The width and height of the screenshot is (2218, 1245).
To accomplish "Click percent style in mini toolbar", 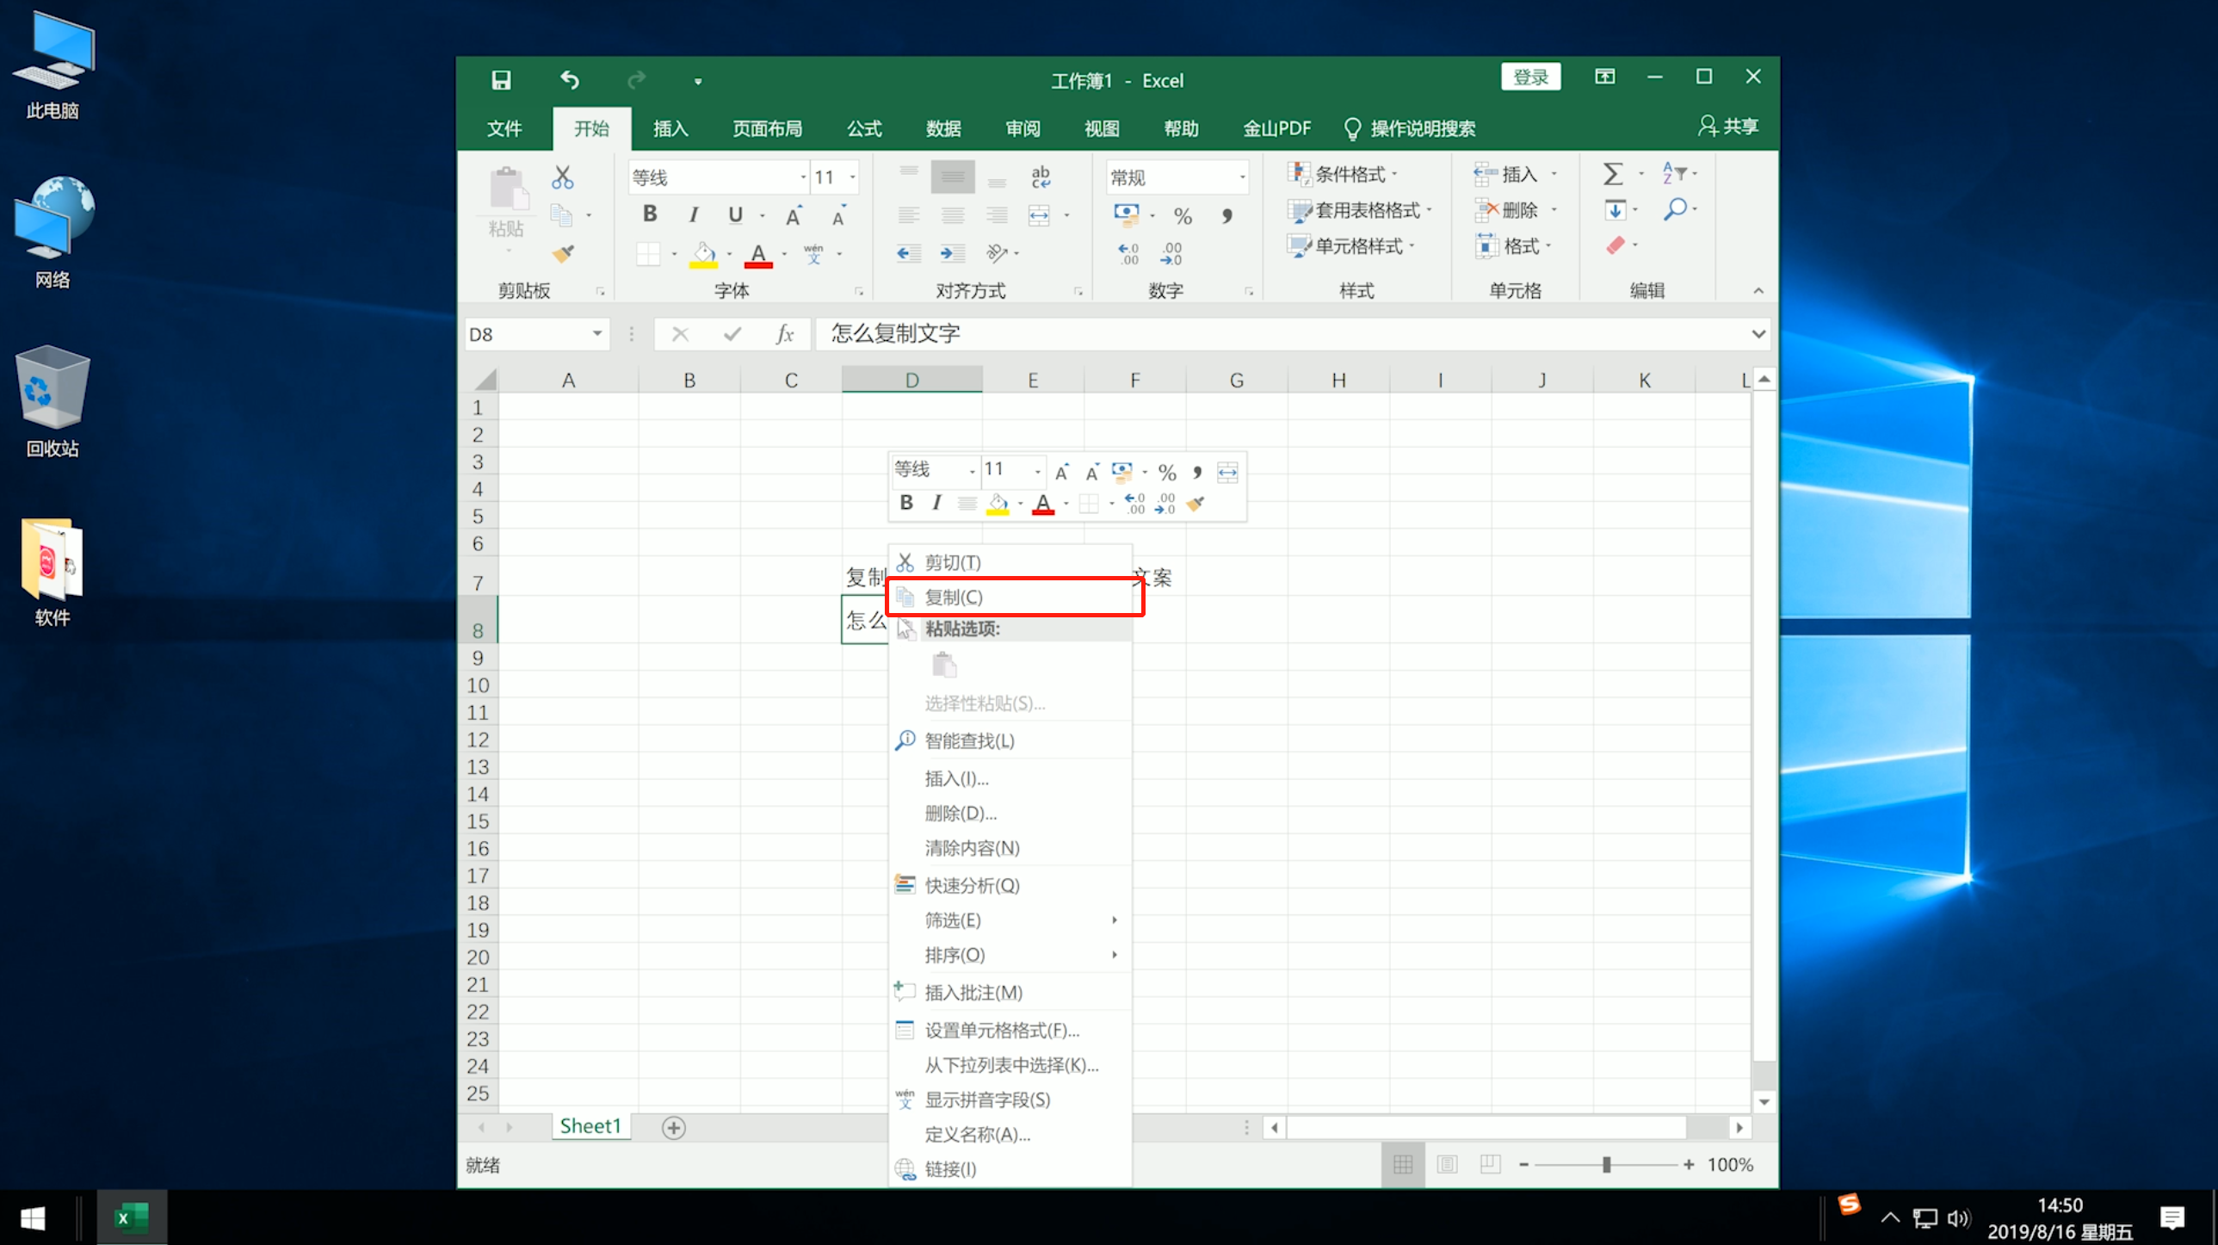I will pyautogui.click(x=1167, y=472).
